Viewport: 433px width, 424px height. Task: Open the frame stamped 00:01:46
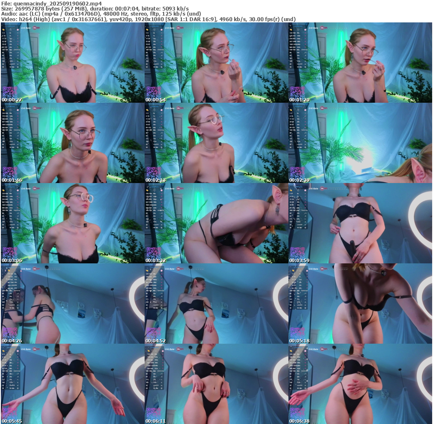(x=73, y=143)
